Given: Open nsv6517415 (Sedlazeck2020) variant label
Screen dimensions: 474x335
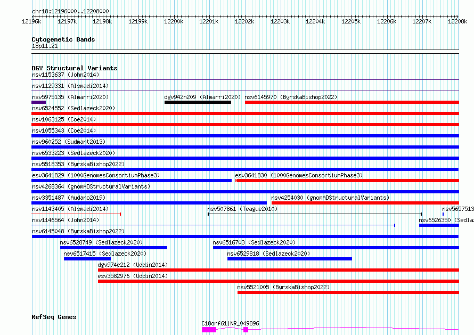Looking at the screenshot, I should coord(105,254).
